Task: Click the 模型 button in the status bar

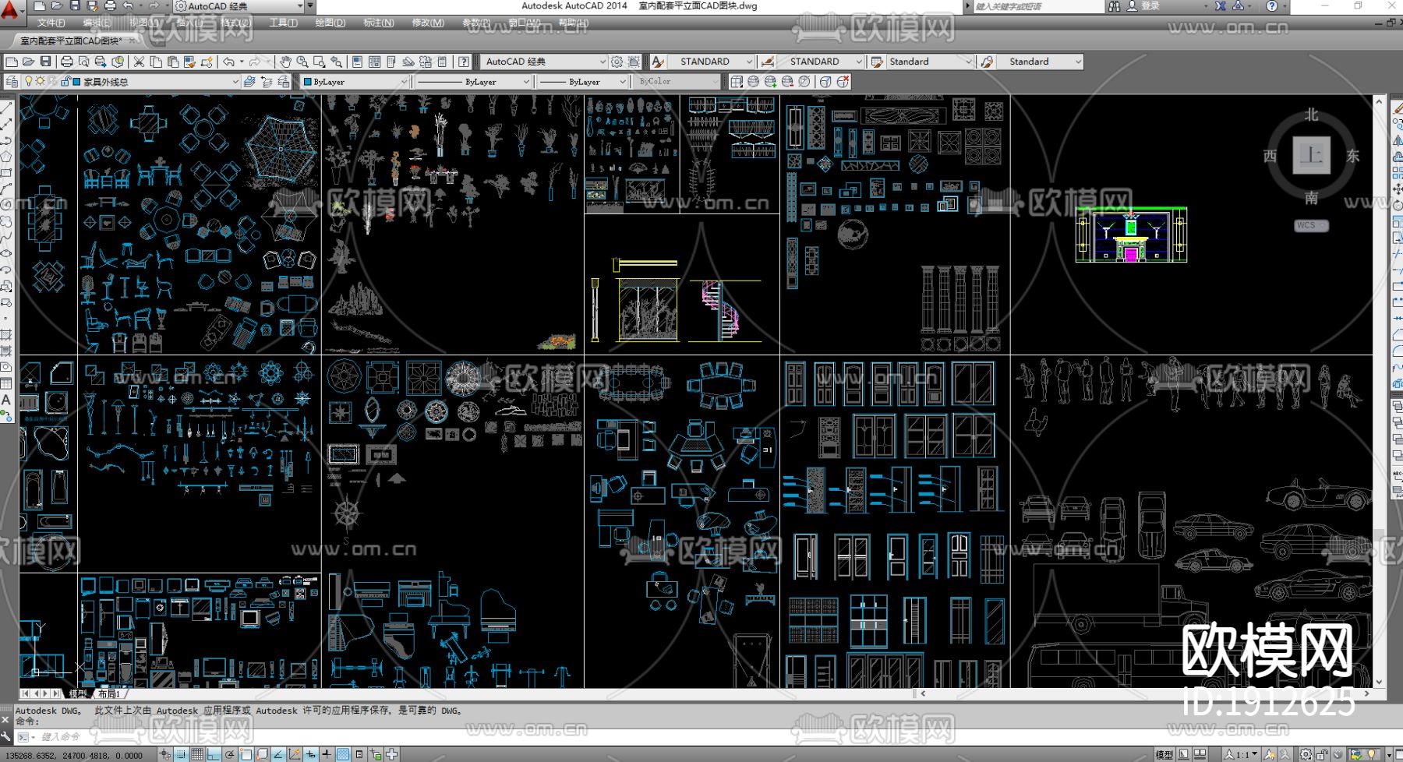Action: [1164, 754]
